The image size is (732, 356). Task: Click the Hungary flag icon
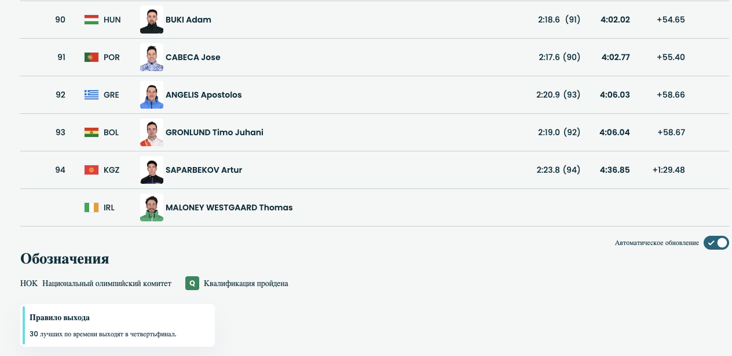pos(91,20)
